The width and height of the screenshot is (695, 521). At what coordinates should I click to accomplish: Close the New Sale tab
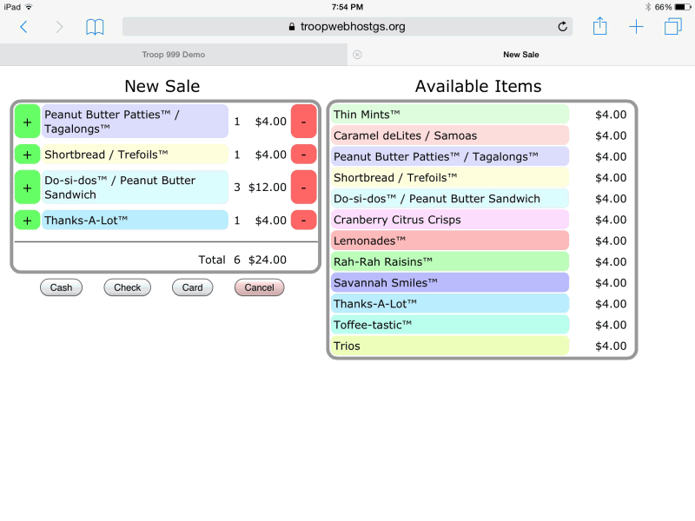[x=357, y=55]
